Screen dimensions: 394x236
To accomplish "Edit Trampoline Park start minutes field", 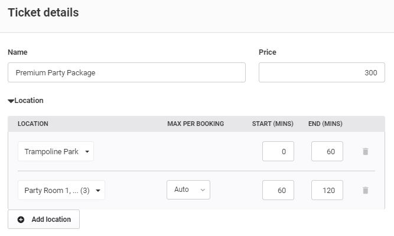I will 278,151.
